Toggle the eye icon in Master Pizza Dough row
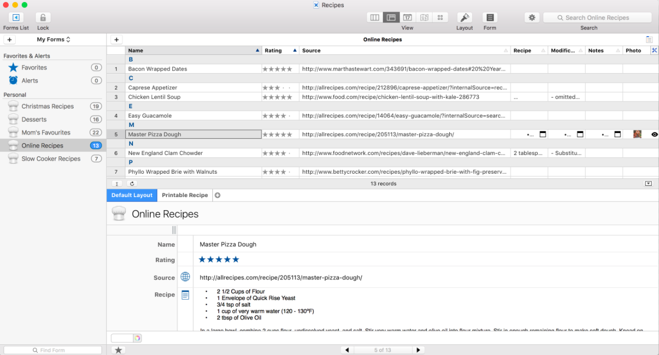This screenshot has height=355, width=659. click(654, 135)
